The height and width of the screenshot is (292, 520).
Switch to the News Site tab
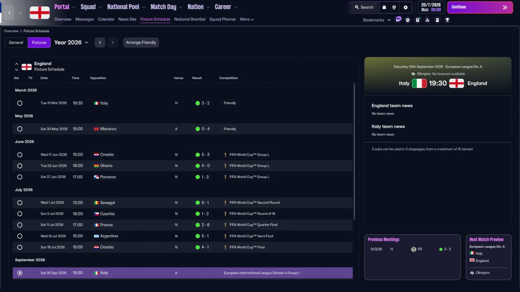click(128, 19)
